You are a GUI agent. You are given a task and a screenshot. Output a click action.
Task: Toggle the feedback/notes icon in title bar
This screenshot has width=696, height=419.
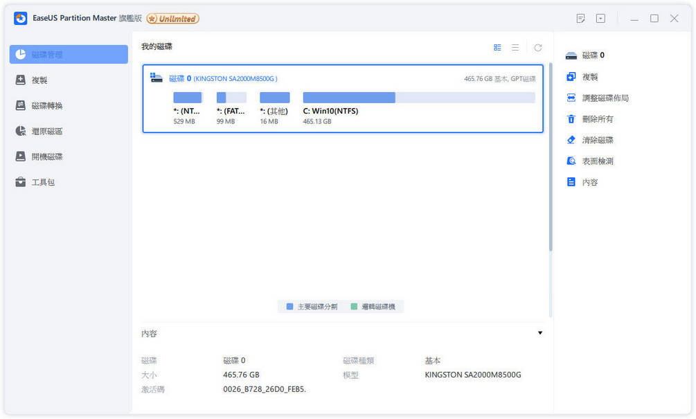tap(580, 18)
